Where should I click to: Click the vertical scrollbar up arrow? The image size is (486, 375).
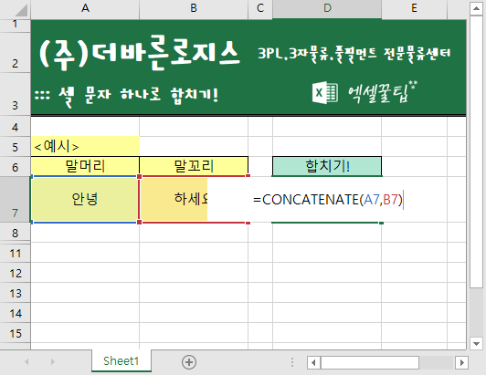(x=476, y=8)
